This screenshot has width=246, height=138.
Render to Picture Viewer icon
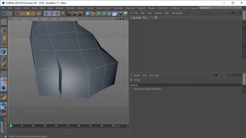click(75, 14)
